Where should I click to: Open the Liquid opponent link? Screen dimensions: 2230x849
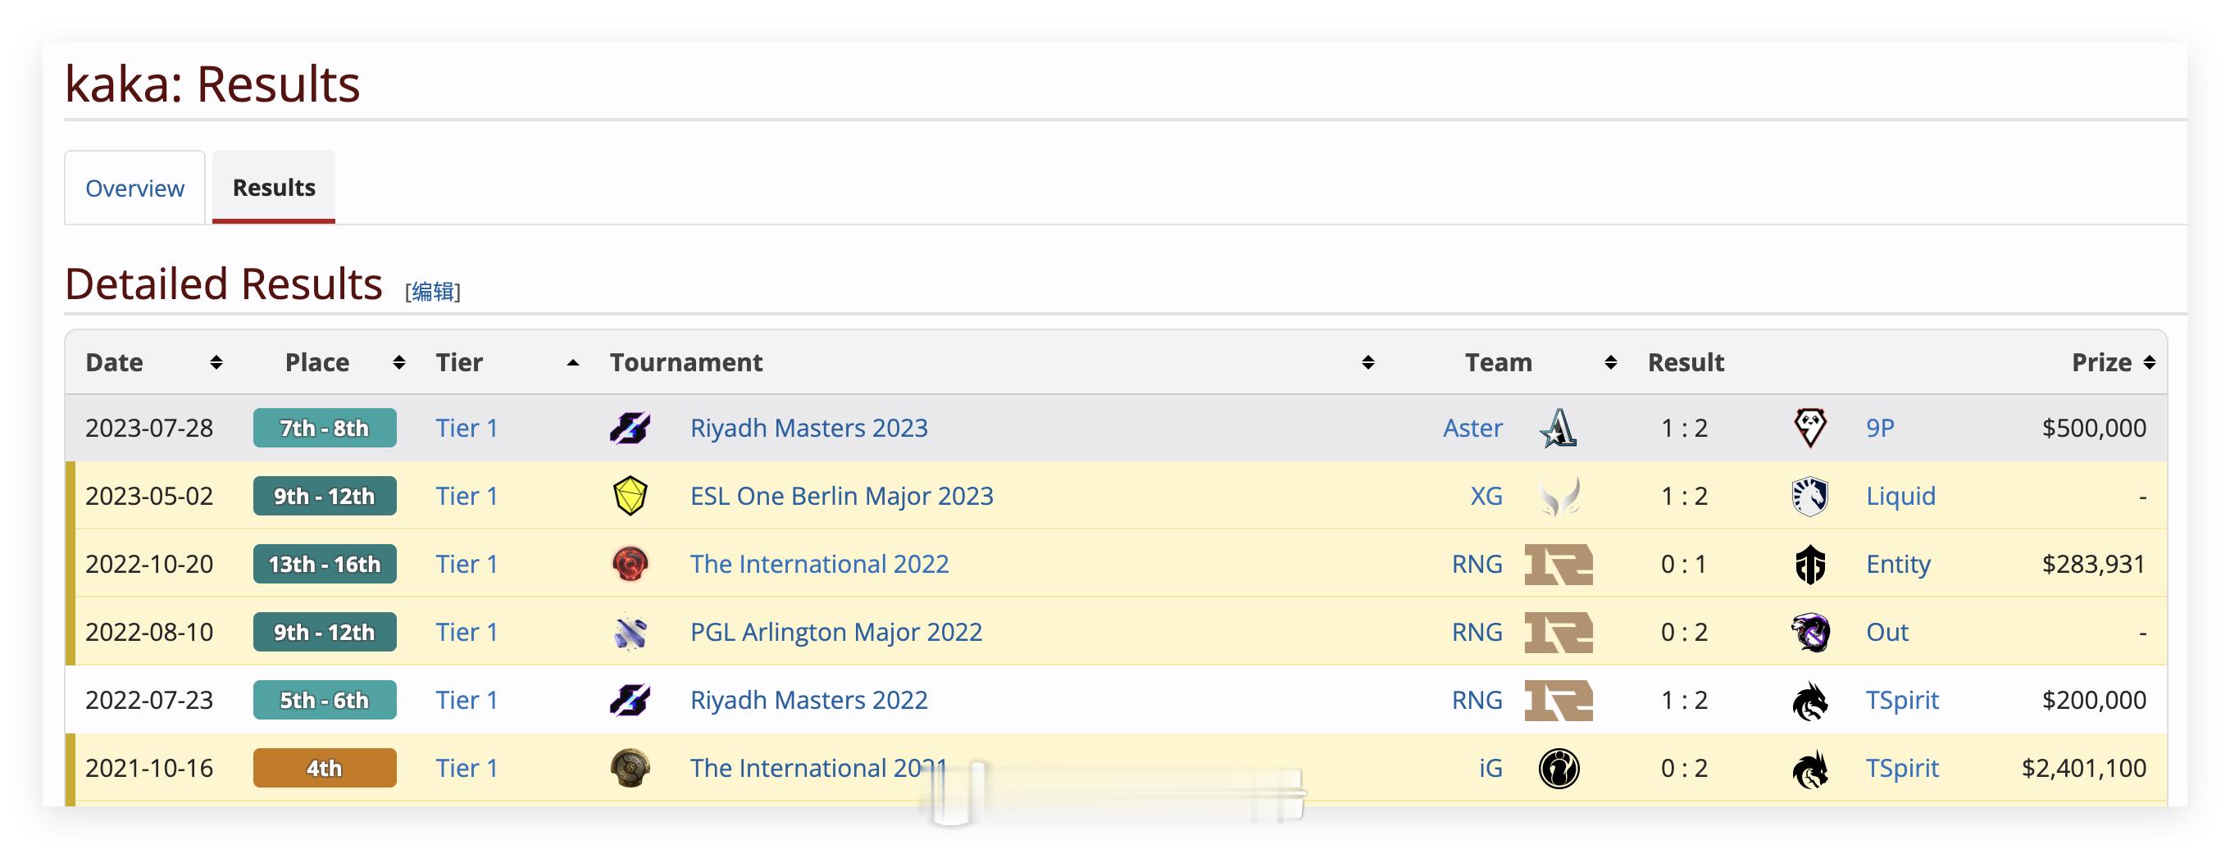point(1900,496)
